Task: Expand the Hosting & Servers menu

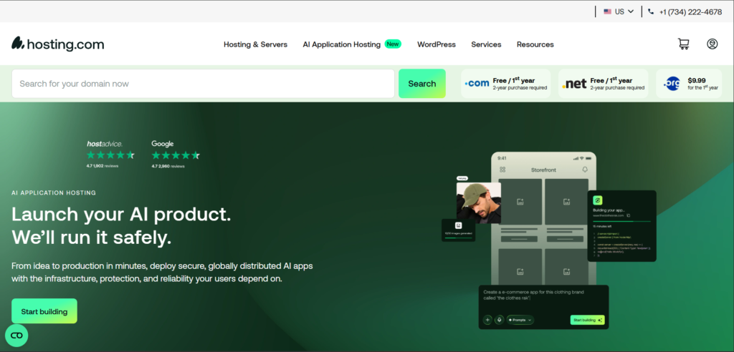Action: (256, 44)
